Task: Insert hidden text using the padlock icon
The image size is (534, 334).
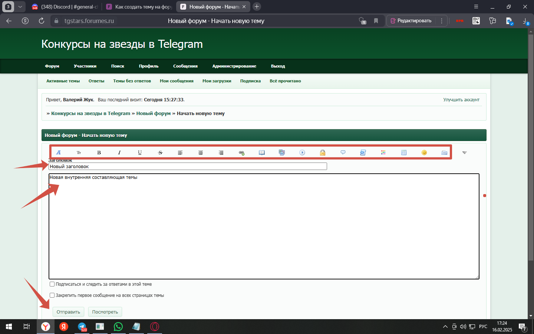Action: click(323, 153)
